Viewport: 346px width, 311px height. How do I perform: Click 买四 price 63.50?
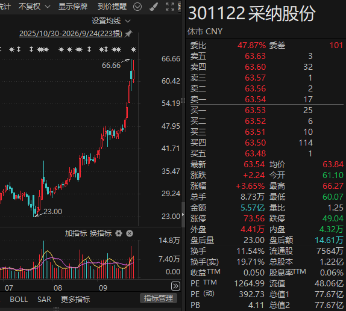(256, 143)
